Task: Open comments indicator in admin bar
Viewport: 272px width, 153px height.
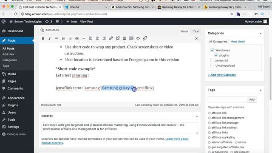Action: (59, 22)
